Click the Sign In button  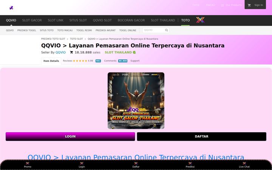(x=258, y=5)
